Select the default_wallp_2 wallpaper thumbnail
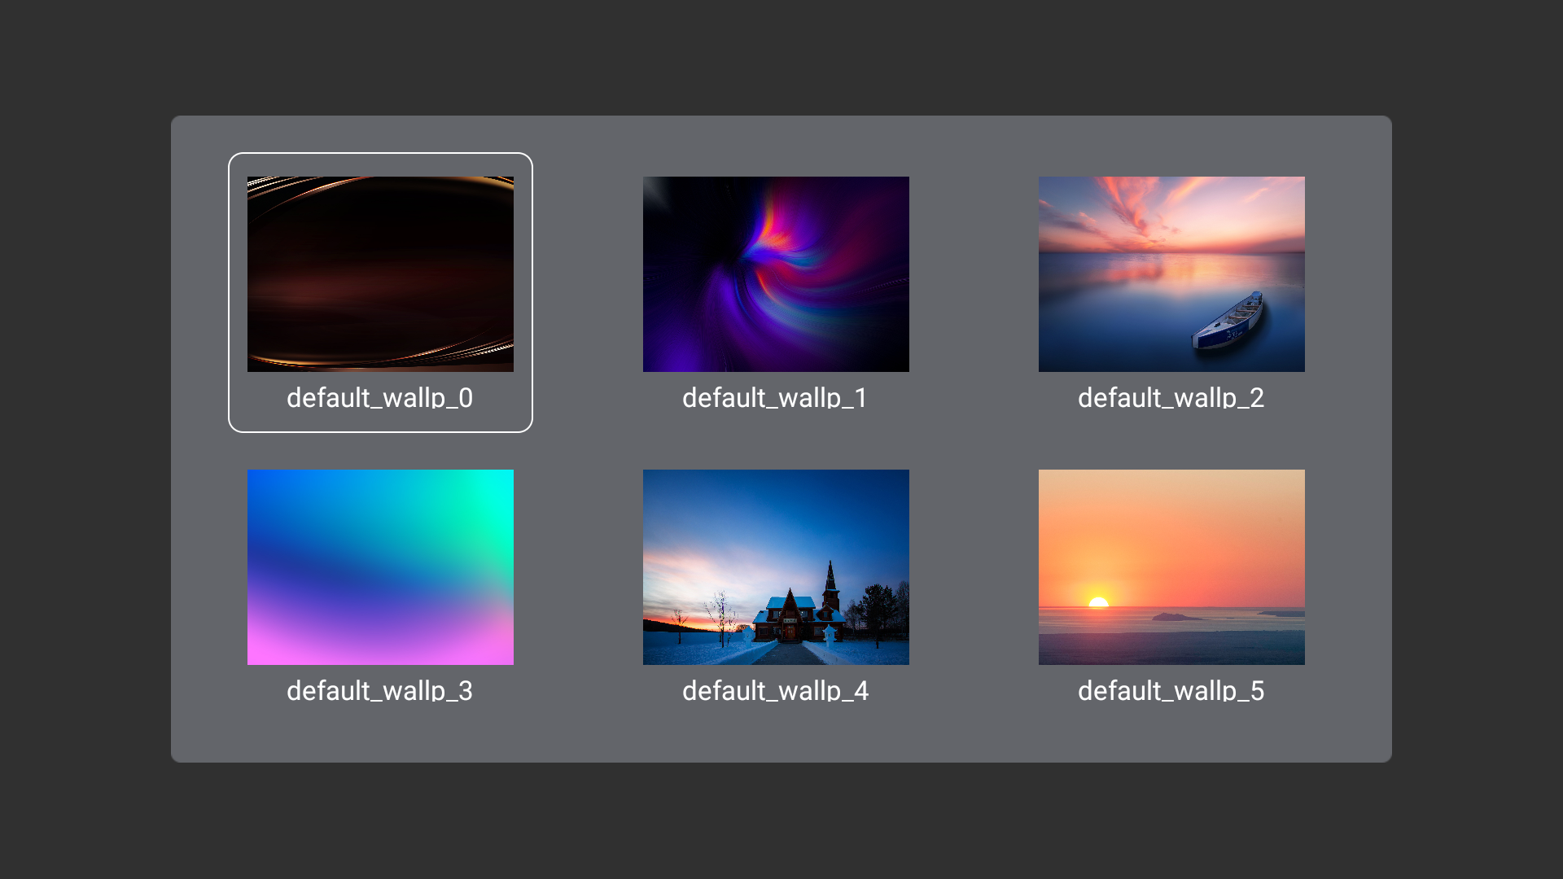 click(1171, 273)
